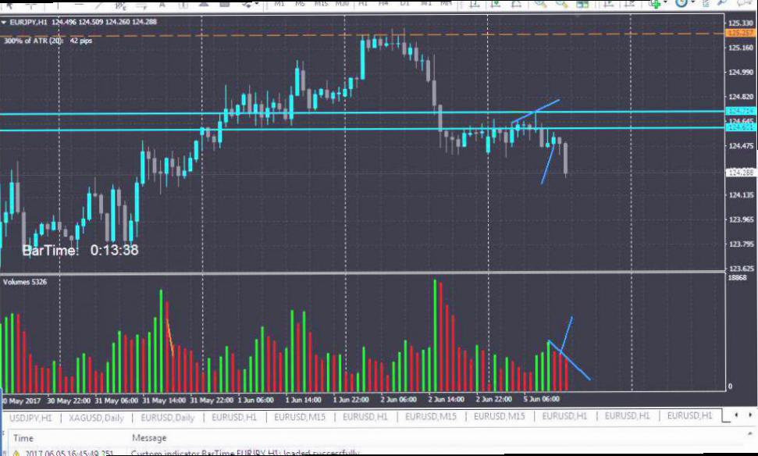The width and height of the screenshot is (758, 456).
Task: Open dropdown arrow beside Indicators icon
Action: pyautogui.click(x=667, y=4)
